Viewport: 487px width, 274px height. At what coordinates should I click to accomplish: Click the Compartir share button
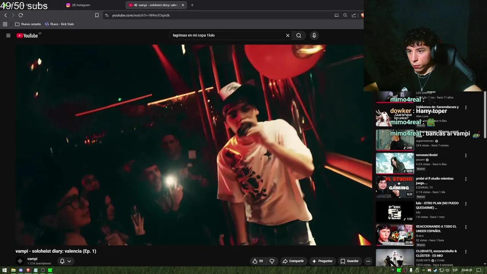pyautogui.click(x=293, y=261)
